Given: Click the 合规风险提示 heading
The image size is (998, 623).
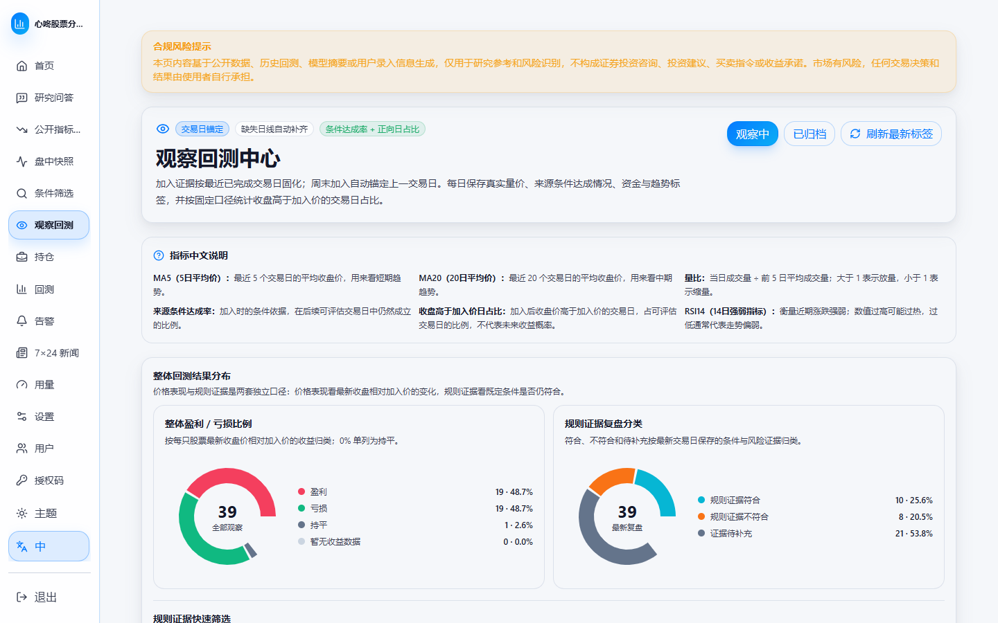Looking at the screenshot, I should [x=182, y=46].
